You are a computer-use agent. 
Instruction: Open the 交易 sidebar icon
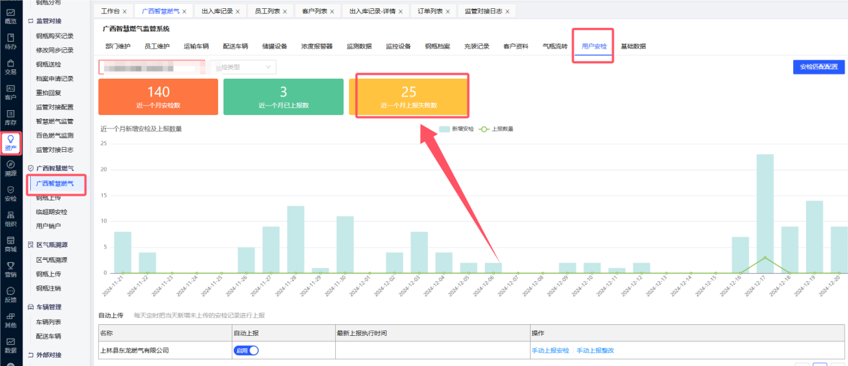[10, 66]
